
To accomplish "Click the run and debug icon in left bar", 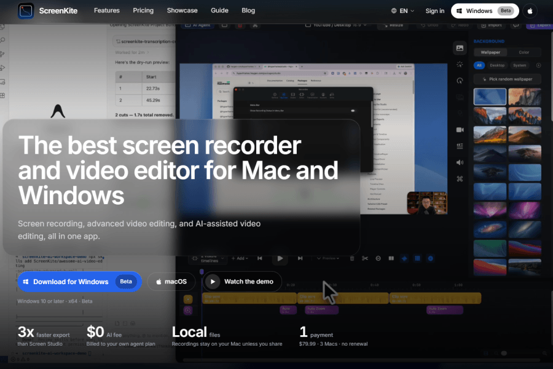I will click(2, 68).
